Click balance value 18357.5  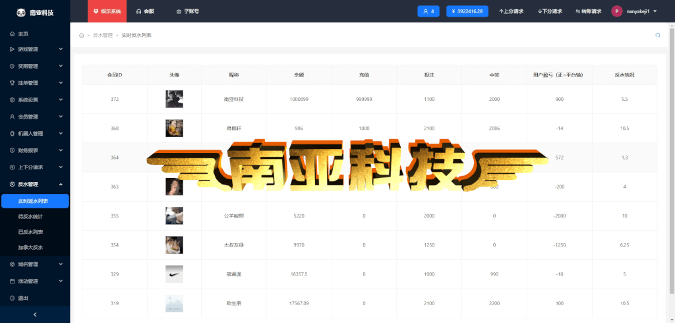click(x=299, y=274)
